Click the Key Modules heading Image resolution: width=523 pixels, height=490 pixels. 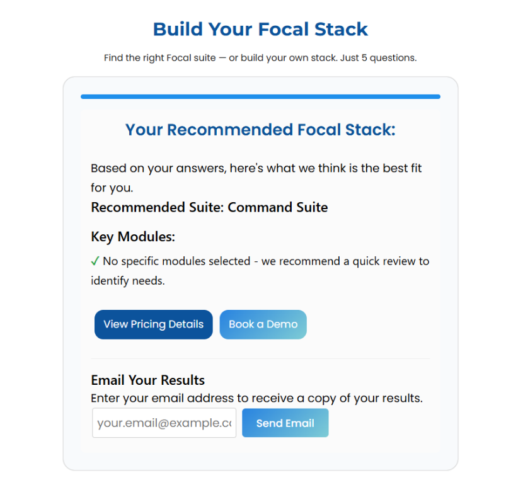[x=133, y=237]
